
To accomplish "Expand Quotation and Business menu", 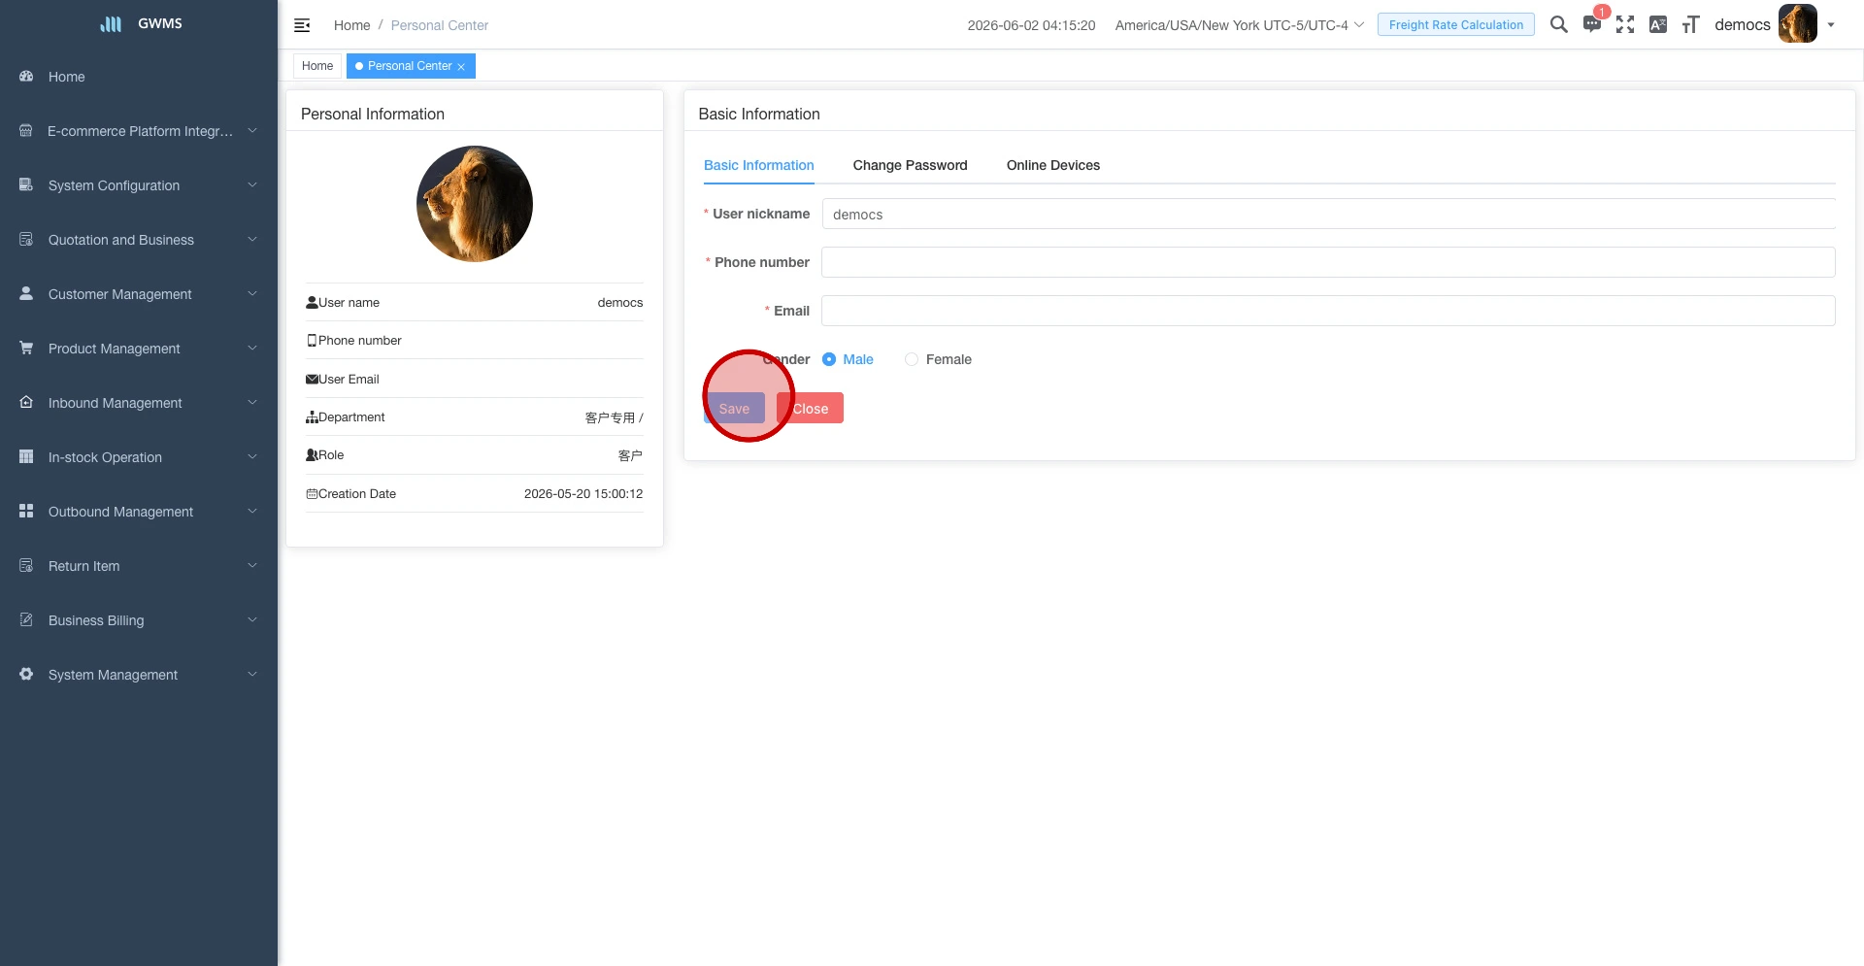I will tap(252, 239).
